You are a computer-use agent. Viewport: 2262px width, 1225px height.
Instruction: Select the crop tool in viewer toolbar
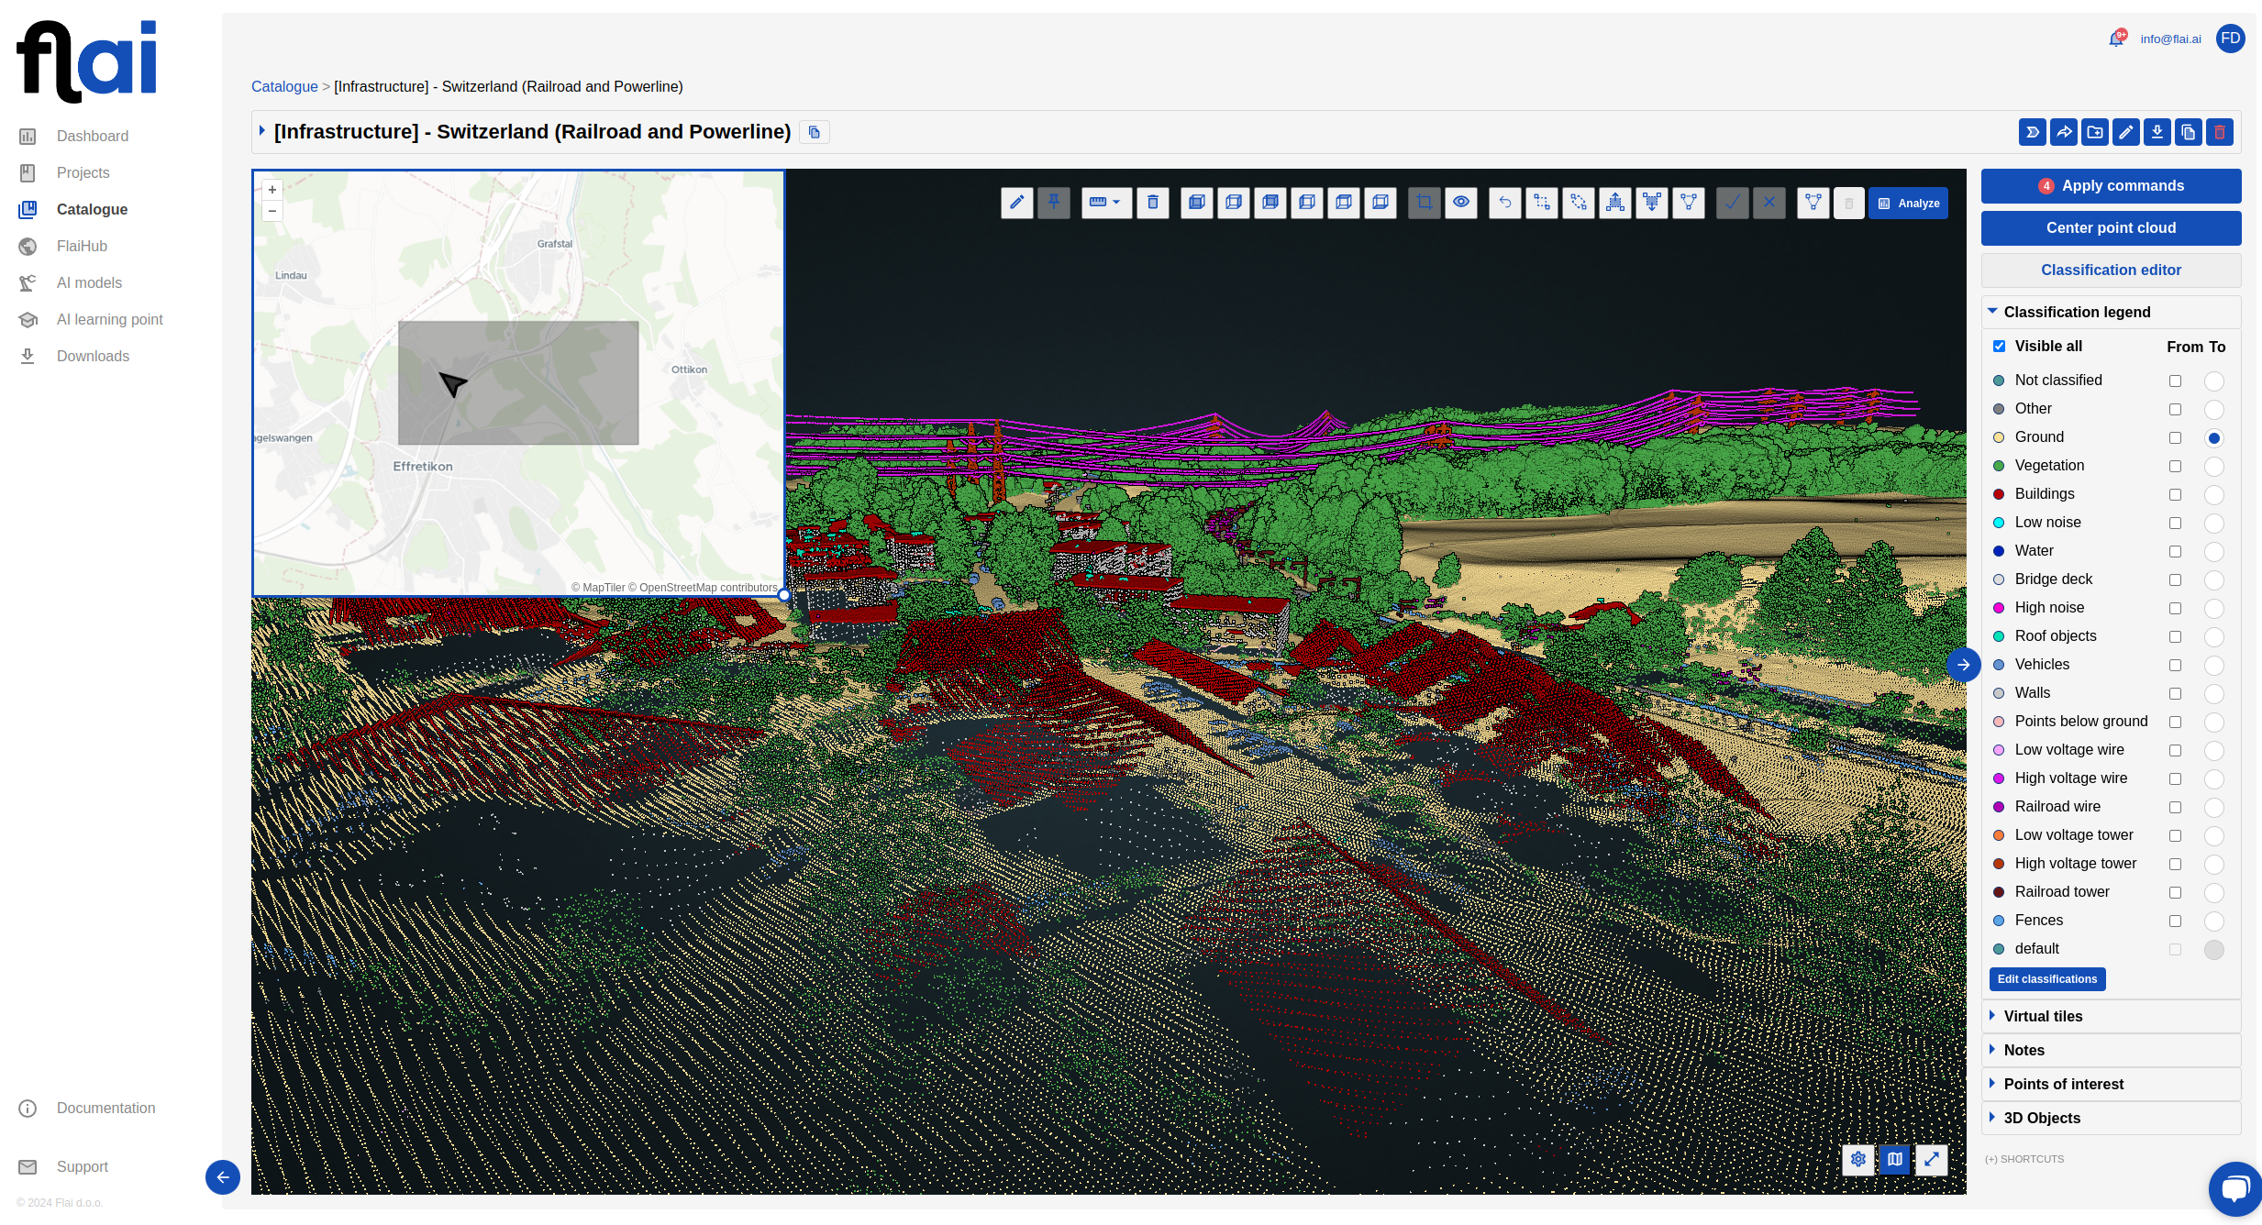coord(1424,203)
